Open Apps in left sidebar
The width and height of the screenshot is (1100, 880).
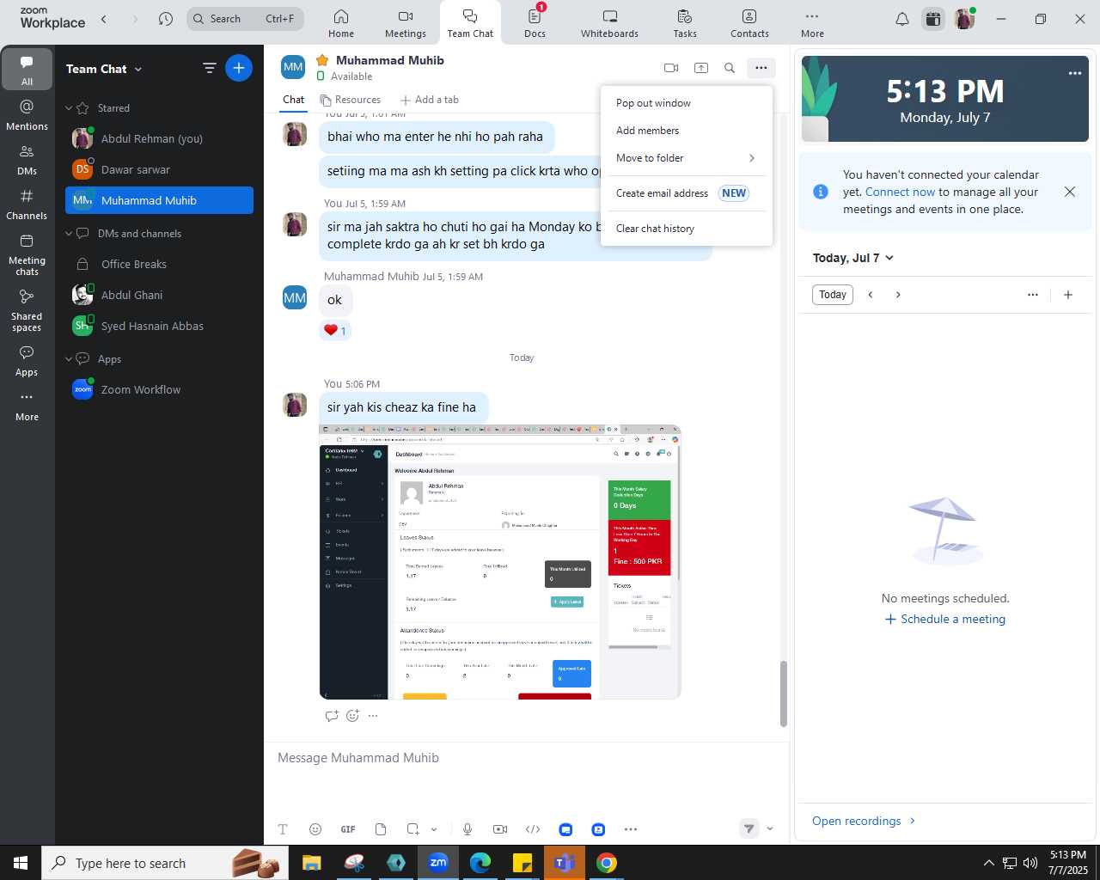click(x=27, y=361)
